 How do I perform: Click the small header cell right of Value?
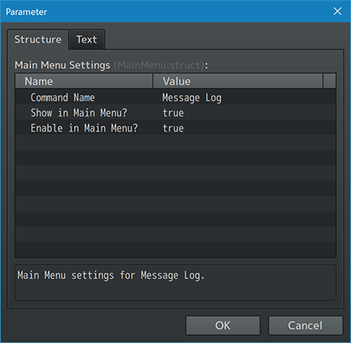[x=330, y=81]
